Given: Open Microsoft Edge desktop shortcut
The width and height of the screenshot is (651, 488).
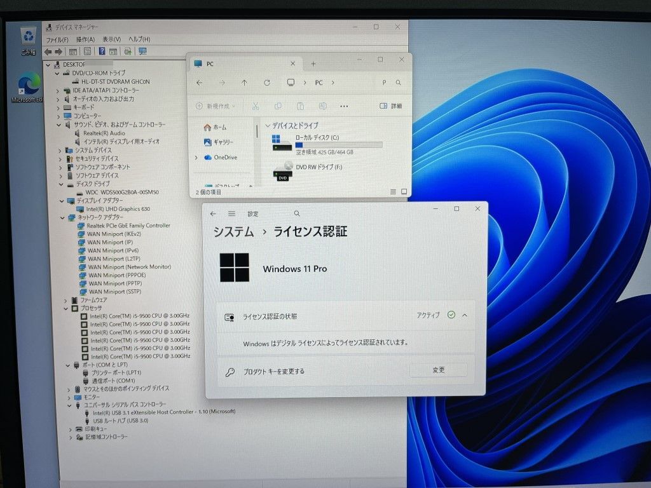Looking at the screenshot, I should (x=28, y=88).
